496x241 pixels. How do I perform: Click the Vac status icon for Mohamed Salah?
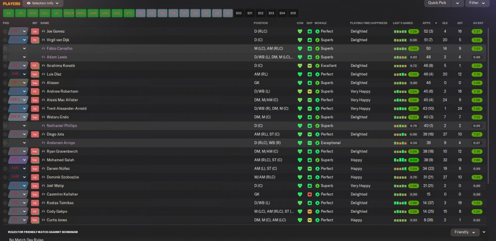pyautogui.click(x=35, y=160)
